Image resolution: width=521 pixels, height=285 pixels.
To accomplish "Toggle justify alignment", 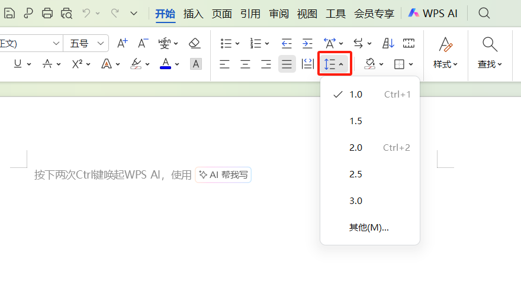I will pos(287,64).
